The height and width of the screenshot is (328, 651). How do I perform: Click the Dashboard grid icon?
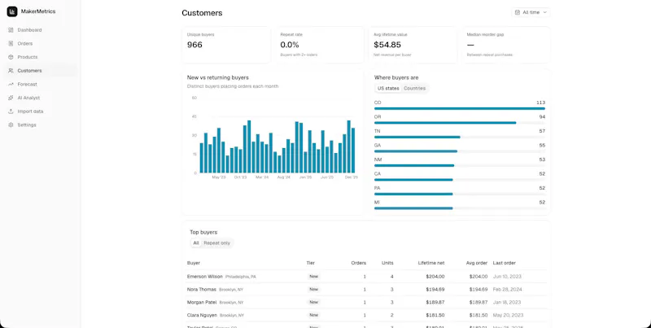(11, 30)
